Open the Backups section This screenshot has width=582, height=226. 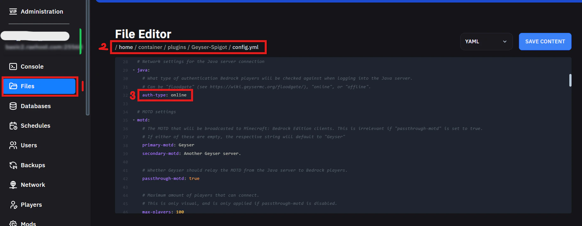point(33,165)
